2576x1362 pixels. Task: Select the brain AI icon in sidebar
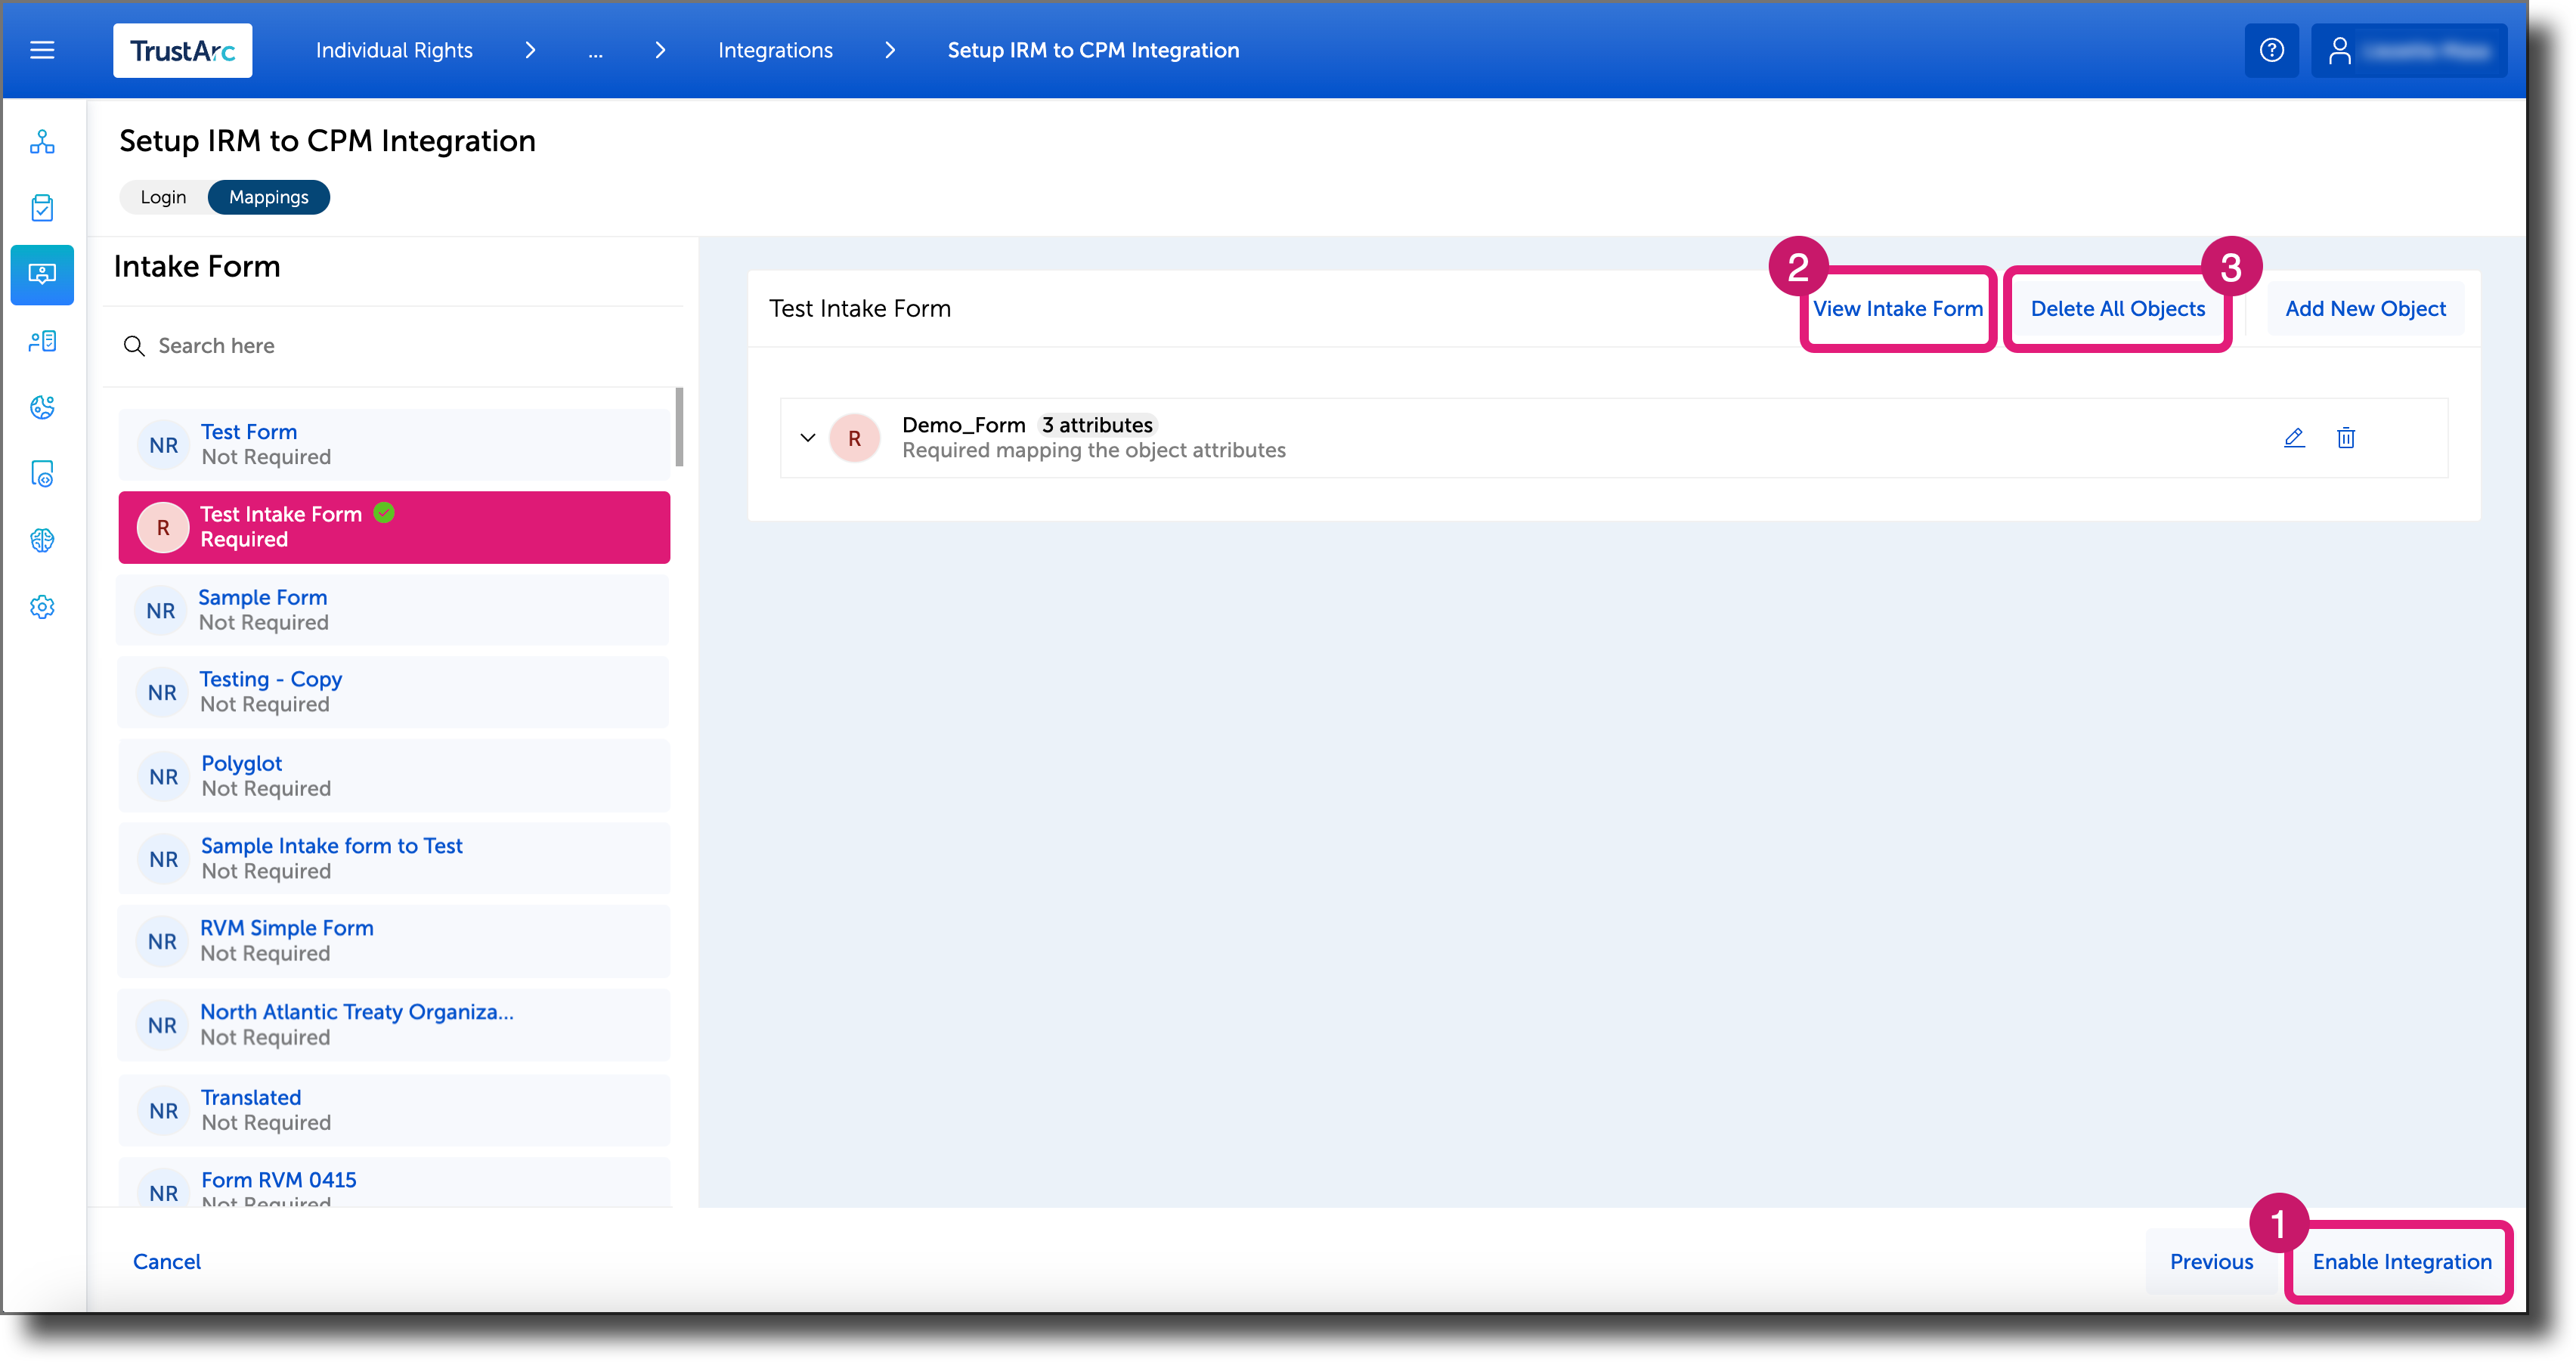pyautogui.click(x=42, y=540)
